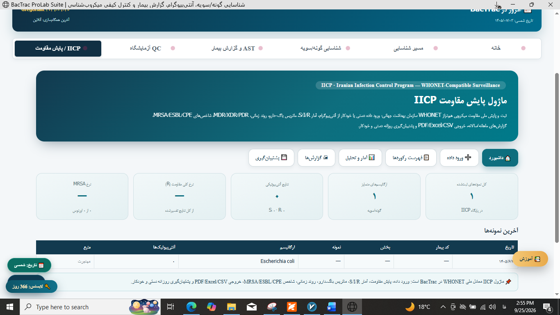Open the Mail app from the taskbar
Image resolution: width=560 pixels, height=315 pixels.
252,307
